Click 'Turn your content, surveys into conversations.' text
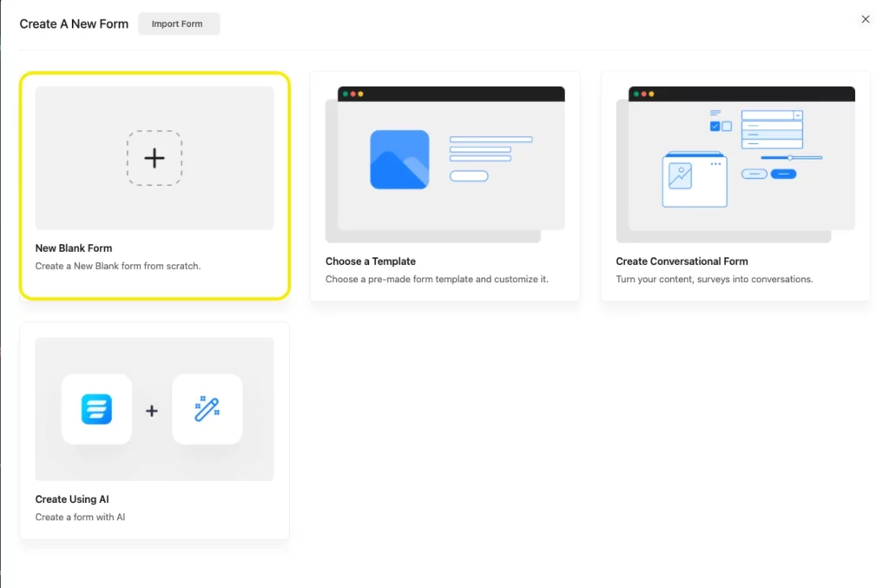This screenshot has height=588, width=889. (714, 279)
